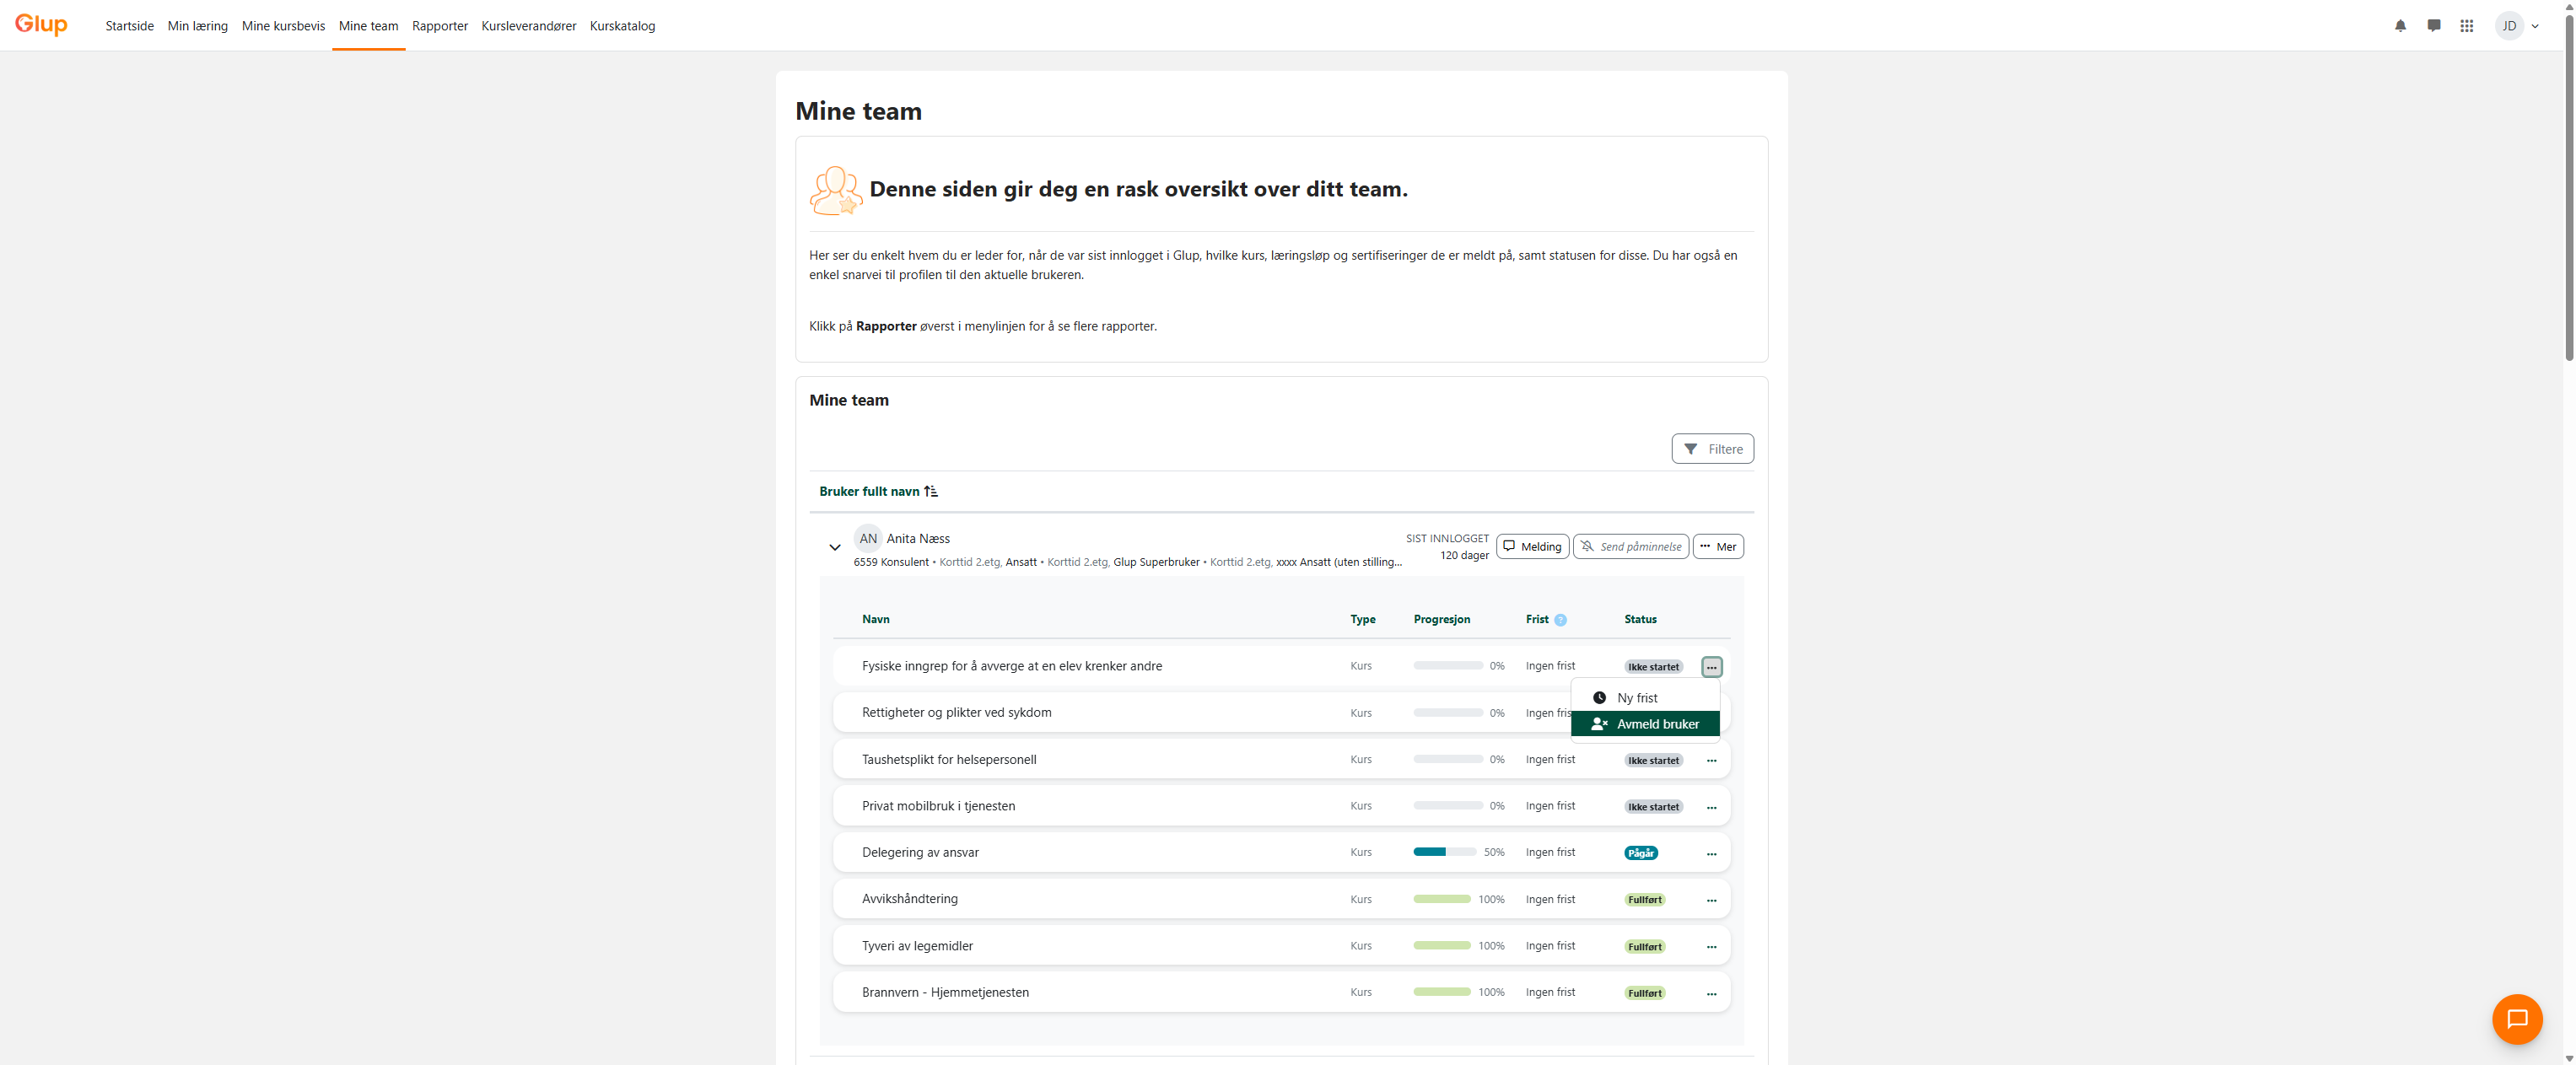Image resolution: width=2576 pixels, height=1065 pixels.
Task: Click the AN avatar of Anita Næss
Action: (x=867, y=538)
